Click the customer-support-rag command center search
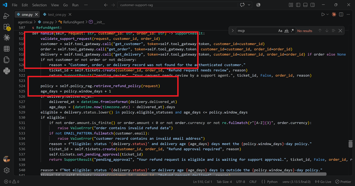This screenshot has width=355, height=186. click(177, 5)
